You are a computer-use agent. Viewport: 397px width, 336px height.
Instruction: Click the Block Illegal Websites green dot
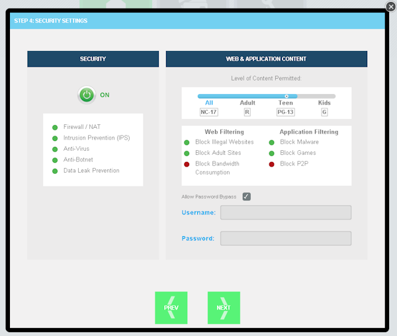[x=187, y=142]
